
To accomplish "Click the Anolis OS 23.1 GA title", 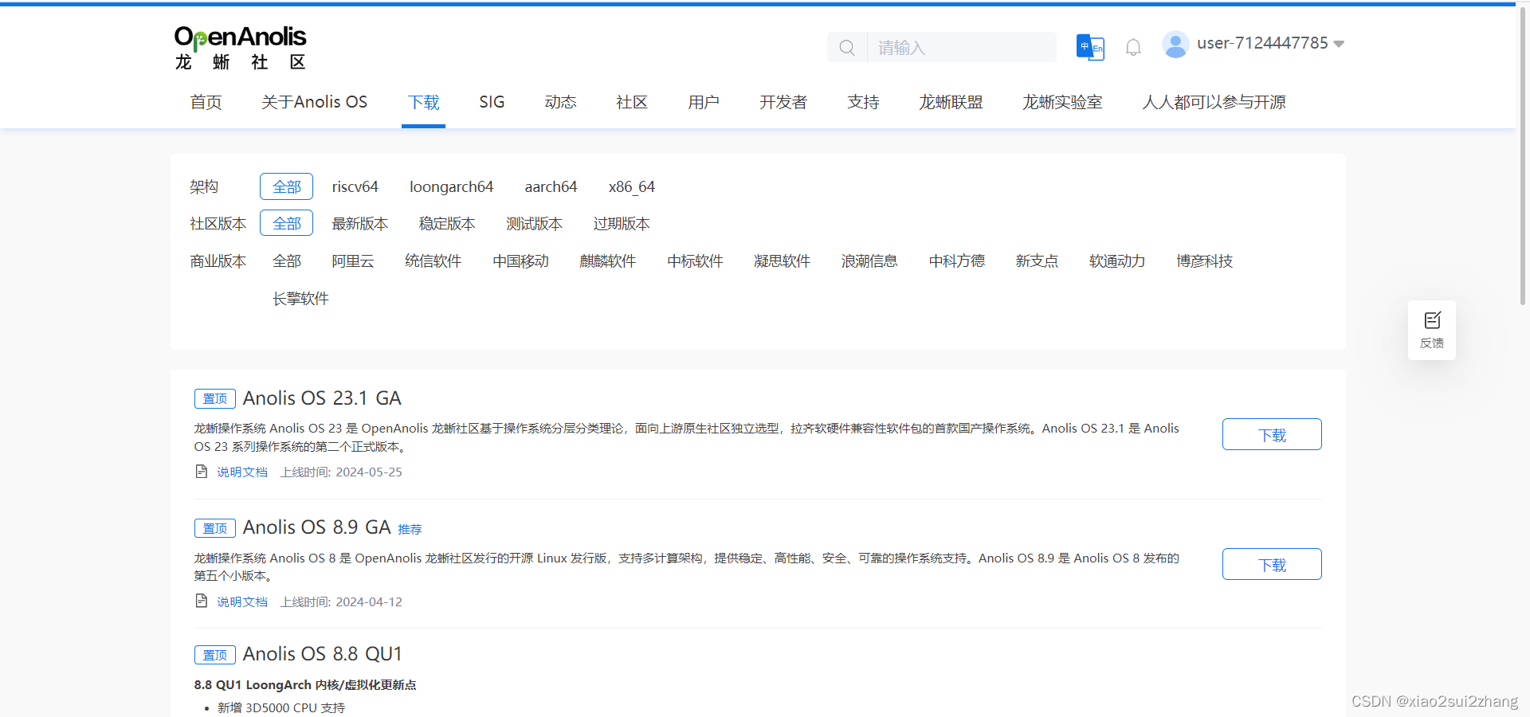I will [322, 398].
